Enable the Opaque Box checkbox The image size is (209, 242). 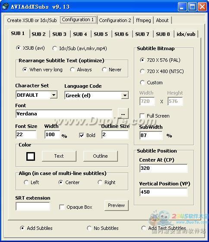pos(62,207)
